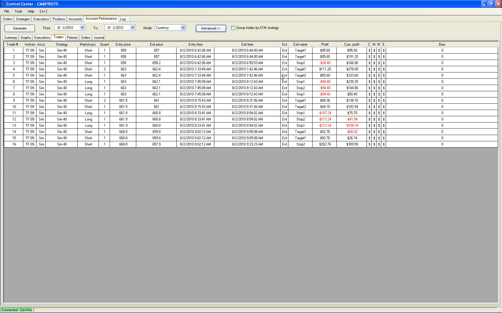Open the Help menu
The image size is (502, 313).
pos(31,11)
